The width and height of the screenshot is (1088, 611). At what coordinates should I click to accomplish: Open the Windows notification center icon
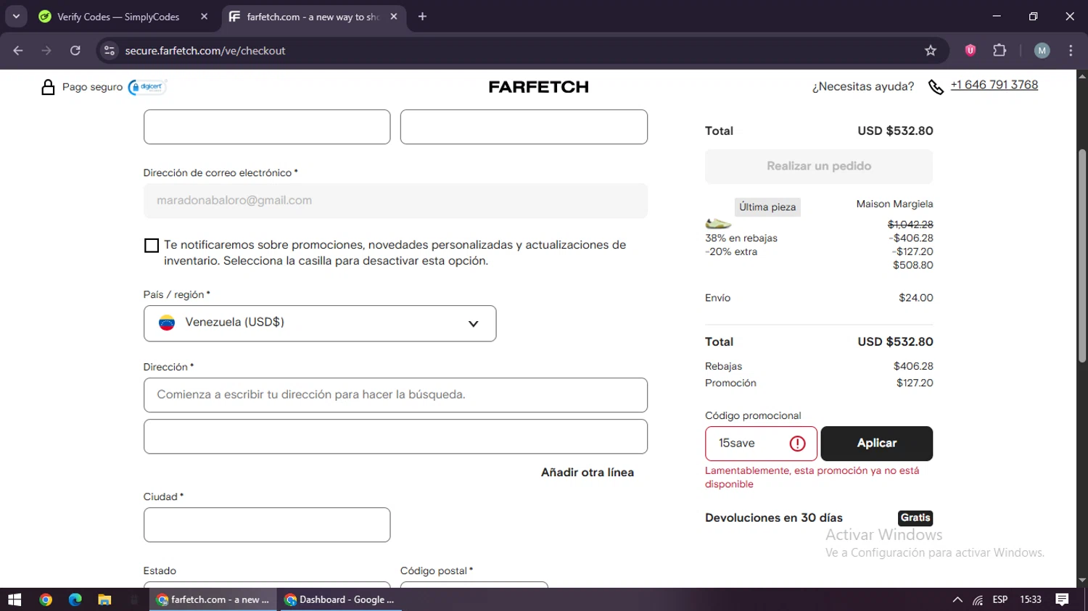point(1062,599)
